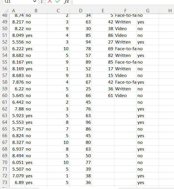Select column C header
Image resolution: width=174 pixels, height=189 pixels.
coord(58,11)
